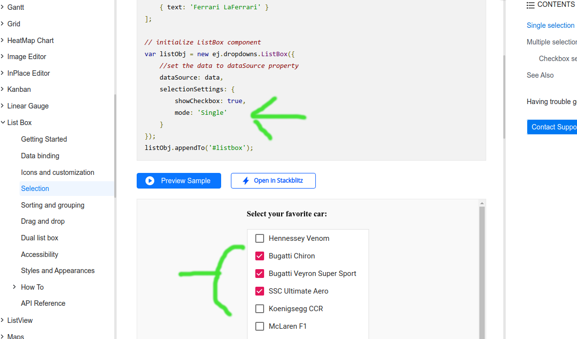This screenshot has height=339, width=577.
Task: Open the API Reference page
Action: pos(43,303)
